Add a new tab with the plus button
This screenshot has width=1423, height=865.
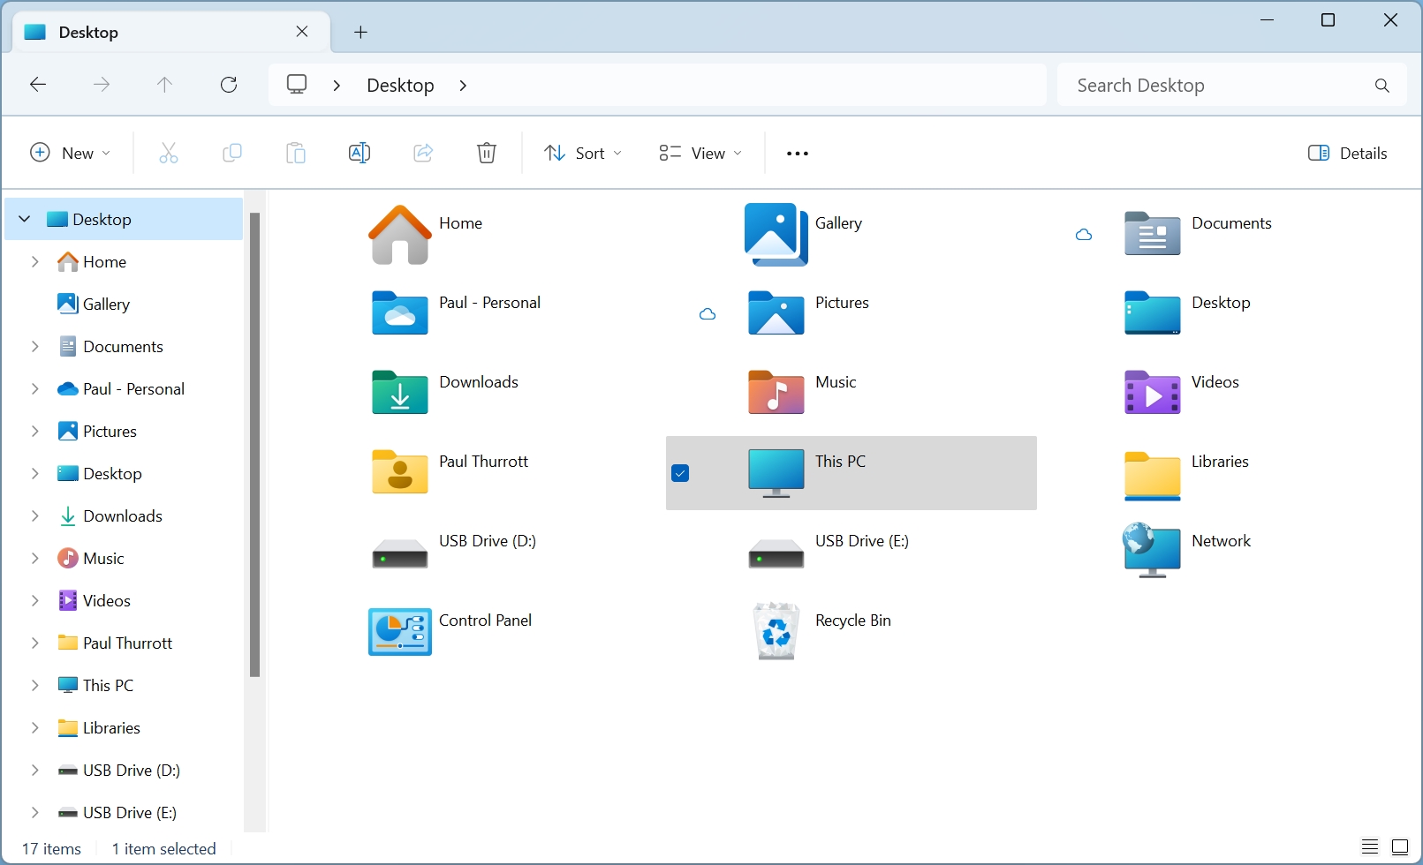click(360, 33)
